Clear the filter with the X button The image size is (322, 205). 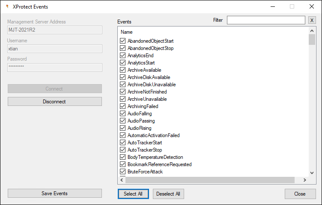pos(312,20)
